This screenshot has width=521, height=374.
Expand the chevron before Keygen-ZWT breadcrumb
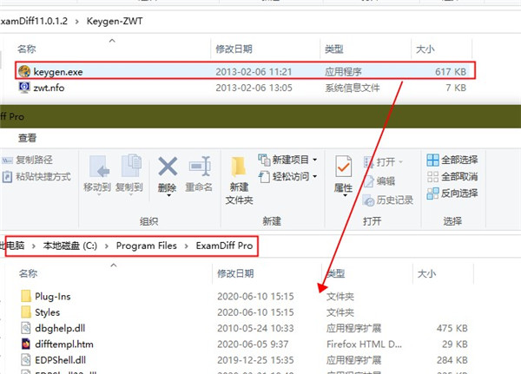click(x=77, y=22)
